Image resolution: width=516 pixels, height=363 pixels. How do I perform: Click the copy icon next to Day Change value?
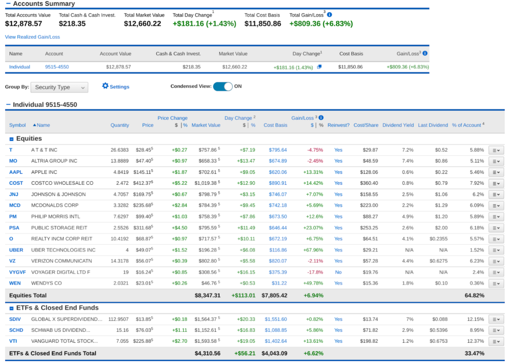click(319, 67)
